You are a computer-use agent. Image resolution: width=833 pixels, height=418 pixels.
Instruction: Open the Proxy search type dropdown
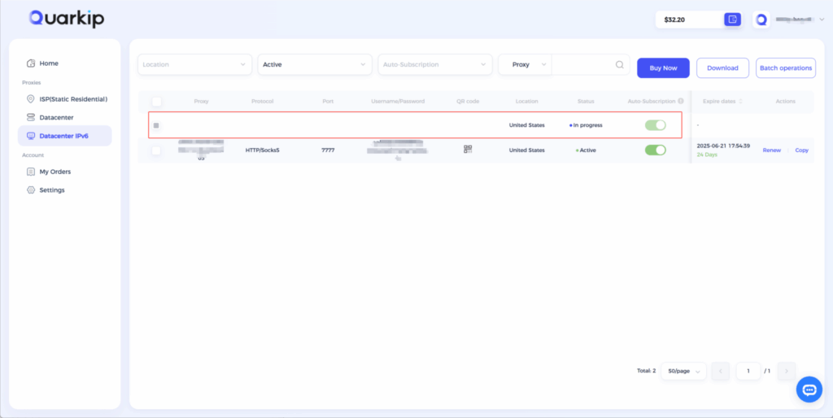[x=525, y=64]
